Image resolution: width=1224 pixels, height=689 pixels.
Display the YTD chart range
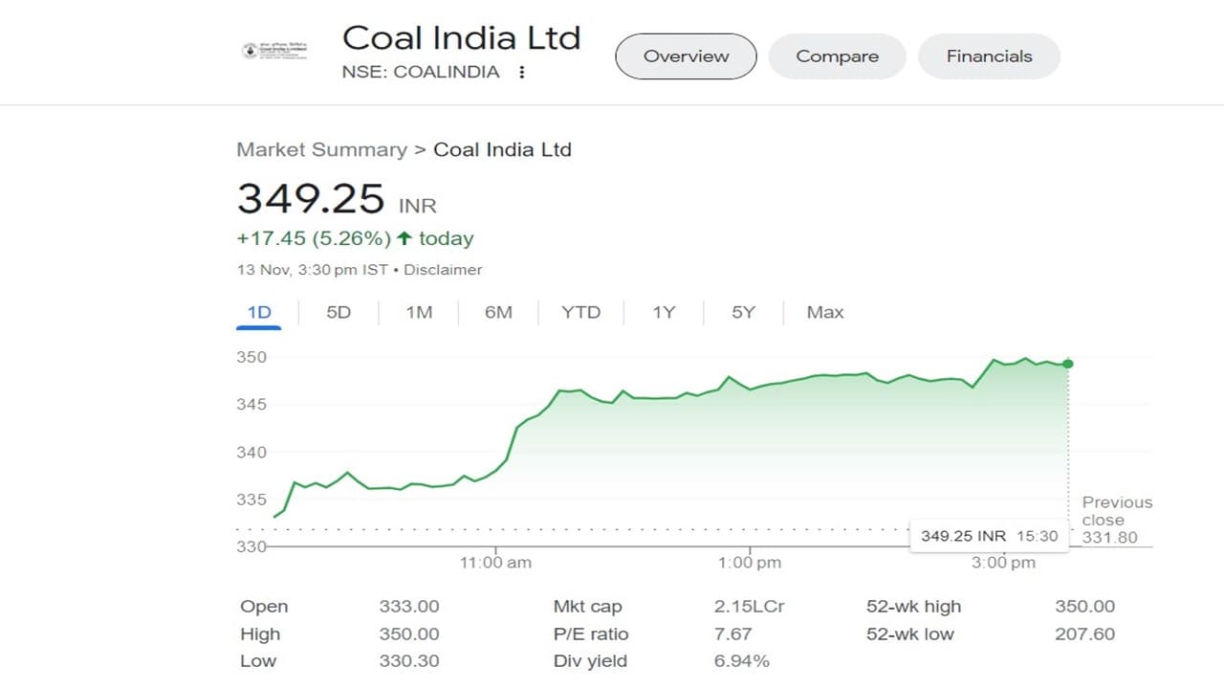point(580,312)
